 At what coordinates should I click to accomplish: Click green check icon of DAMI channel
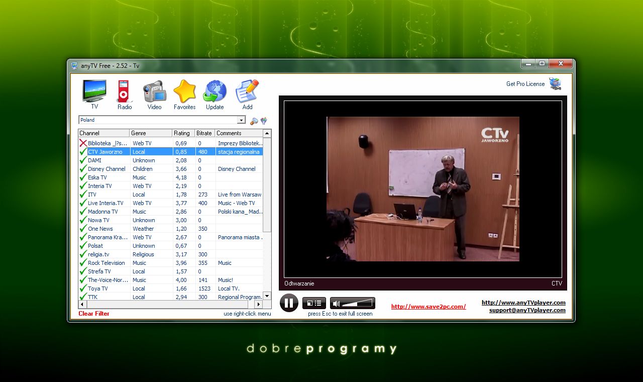click(x=83, y=160)
